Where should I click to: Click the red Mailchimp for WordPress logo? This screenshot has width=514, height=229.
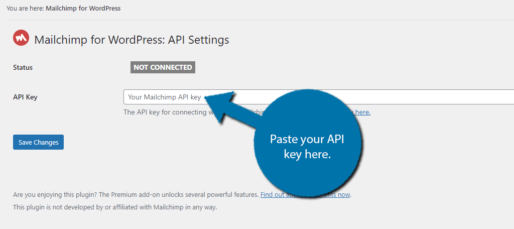point(21,38)
